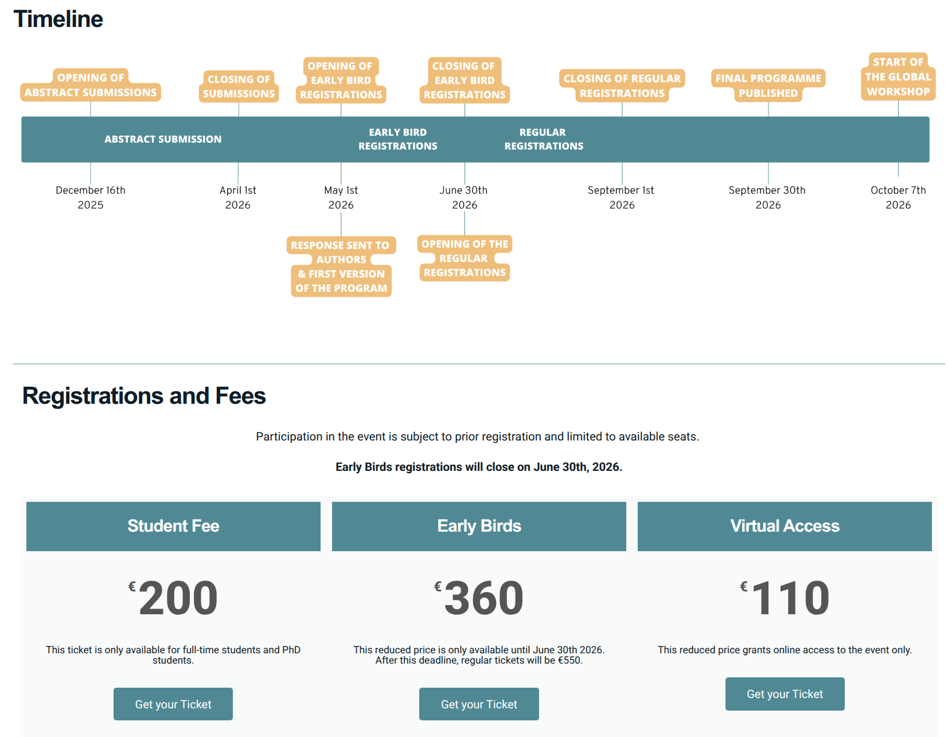Click the €360 Early Birds price
Viewport: 948px width, 737px height.
pos(479,598)
